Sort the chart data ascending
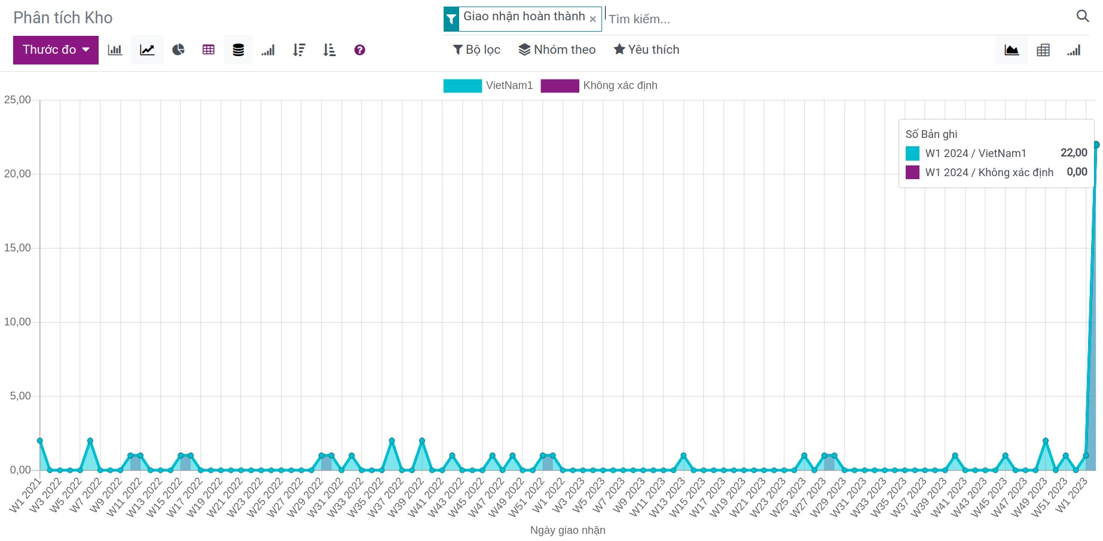This screenshot has width=1103, height=541. click(329, 50)
